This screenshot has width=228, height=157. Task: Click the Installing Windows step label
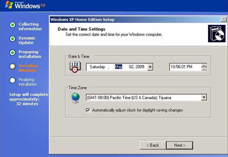coord(28,68)
